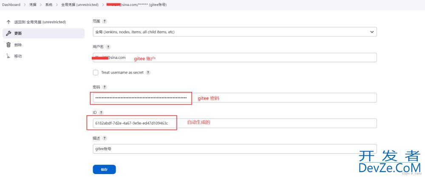
Task: Open help for 范围 field
Action: pyautogui.click(x=105, y=21)
